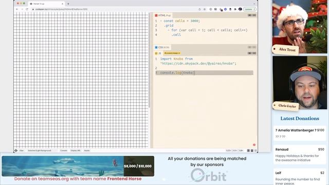Click the browser forward arrow

pyautogui.click(x=22, y=9)
